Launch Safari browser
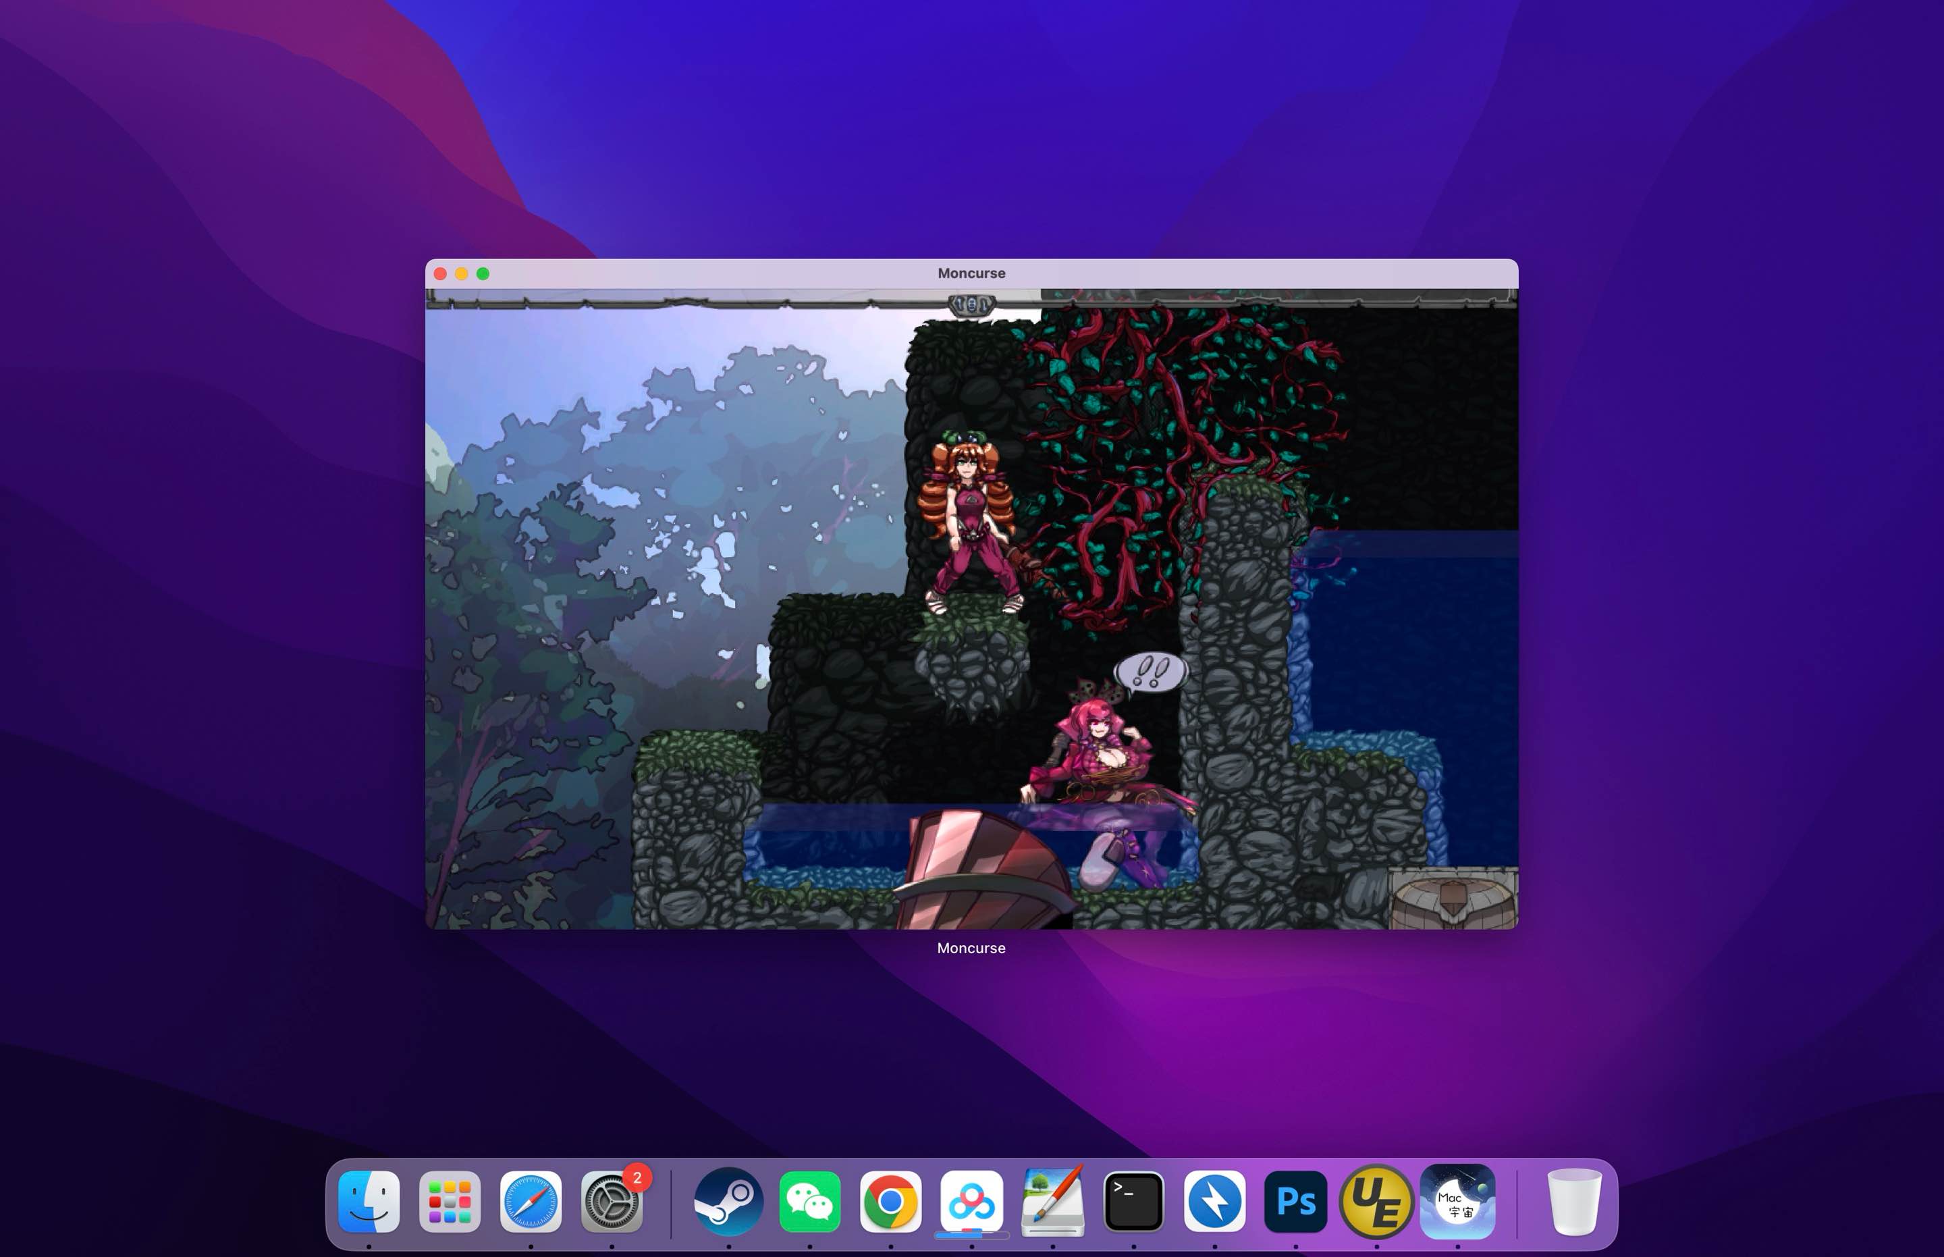 [x=532, y=1202]
